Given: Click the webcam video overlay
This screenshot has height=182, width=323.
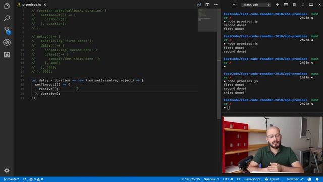Looking at the screenshot, I should [272, 145].
